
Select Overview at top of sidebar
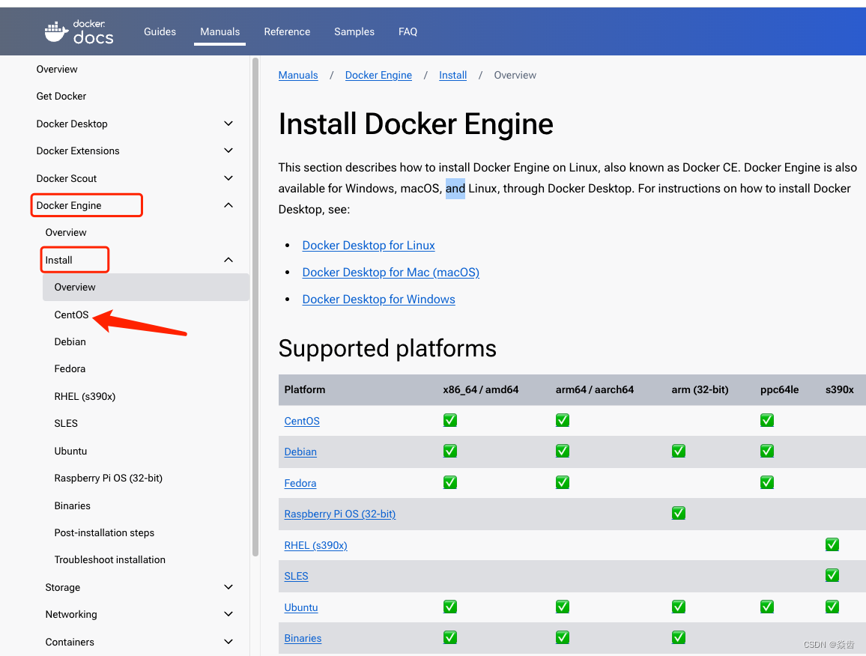57,69
